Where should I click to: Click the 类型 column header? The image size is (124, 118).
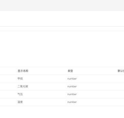point(70,71)
